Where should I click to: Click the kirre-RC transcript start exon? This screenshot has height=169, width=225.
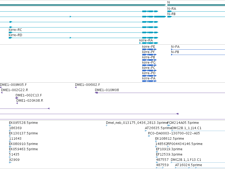(11, 32)
